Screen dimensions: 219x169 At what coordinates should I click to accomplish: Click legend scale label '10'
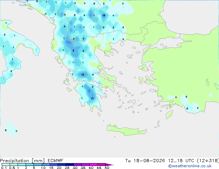(43, 168)
